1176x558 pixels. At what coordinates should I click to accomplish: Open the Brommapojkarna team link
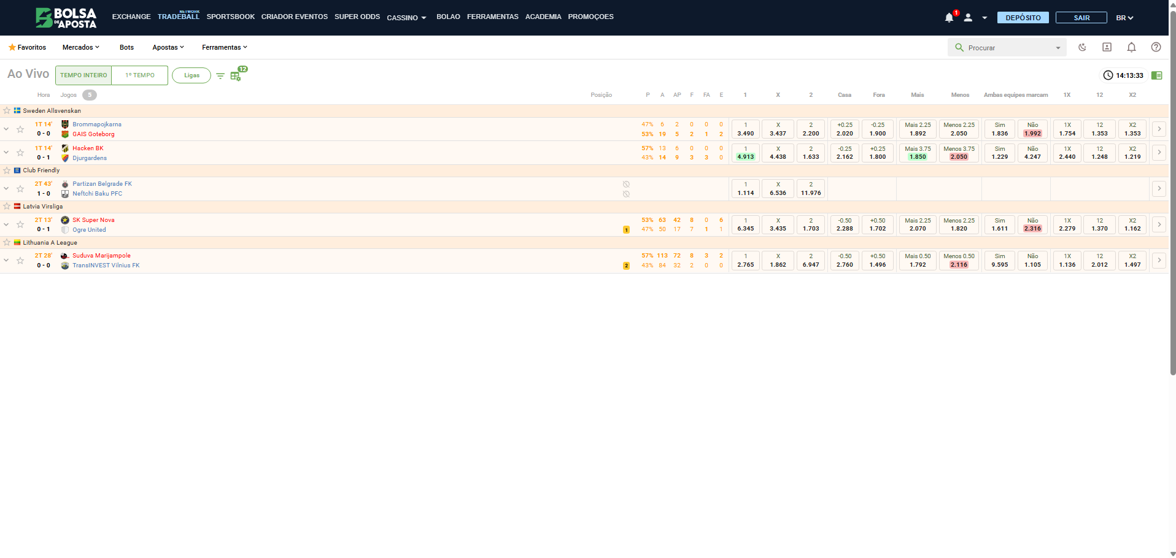pyautogui.click(x=97, y=124)
